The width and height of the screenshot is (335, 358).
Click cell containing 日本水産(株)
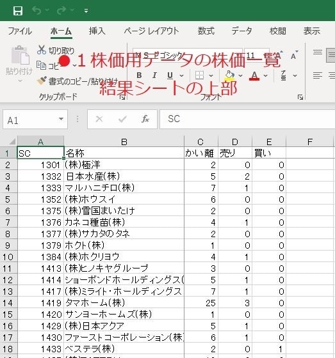[124, 176]
